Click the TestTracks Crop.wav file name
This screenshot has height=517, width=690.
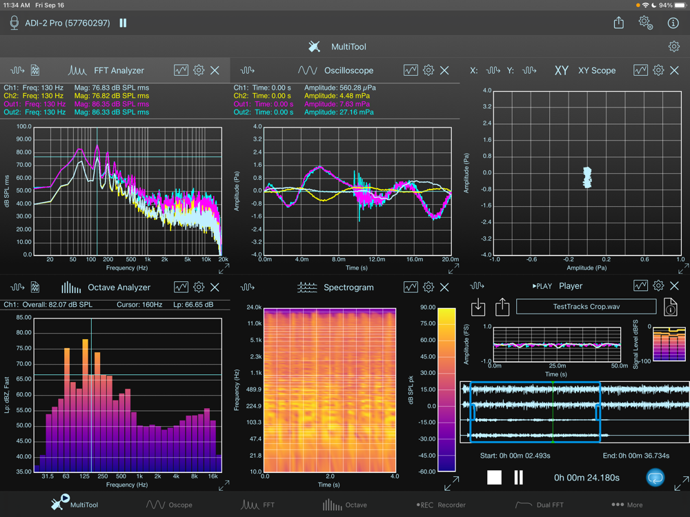[x=586, y=307]
